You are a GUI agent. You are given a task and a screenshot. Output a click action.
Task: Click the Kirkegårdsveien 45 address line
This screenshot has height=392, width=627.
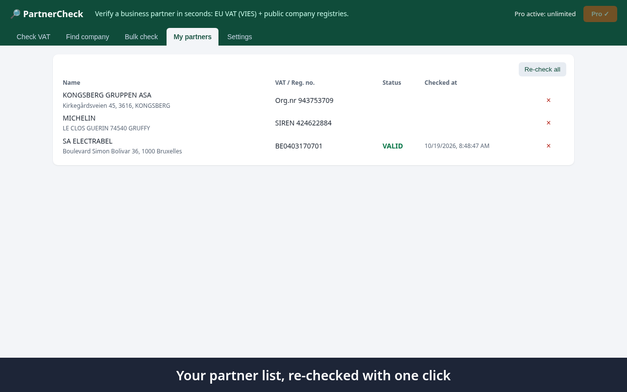117,105
